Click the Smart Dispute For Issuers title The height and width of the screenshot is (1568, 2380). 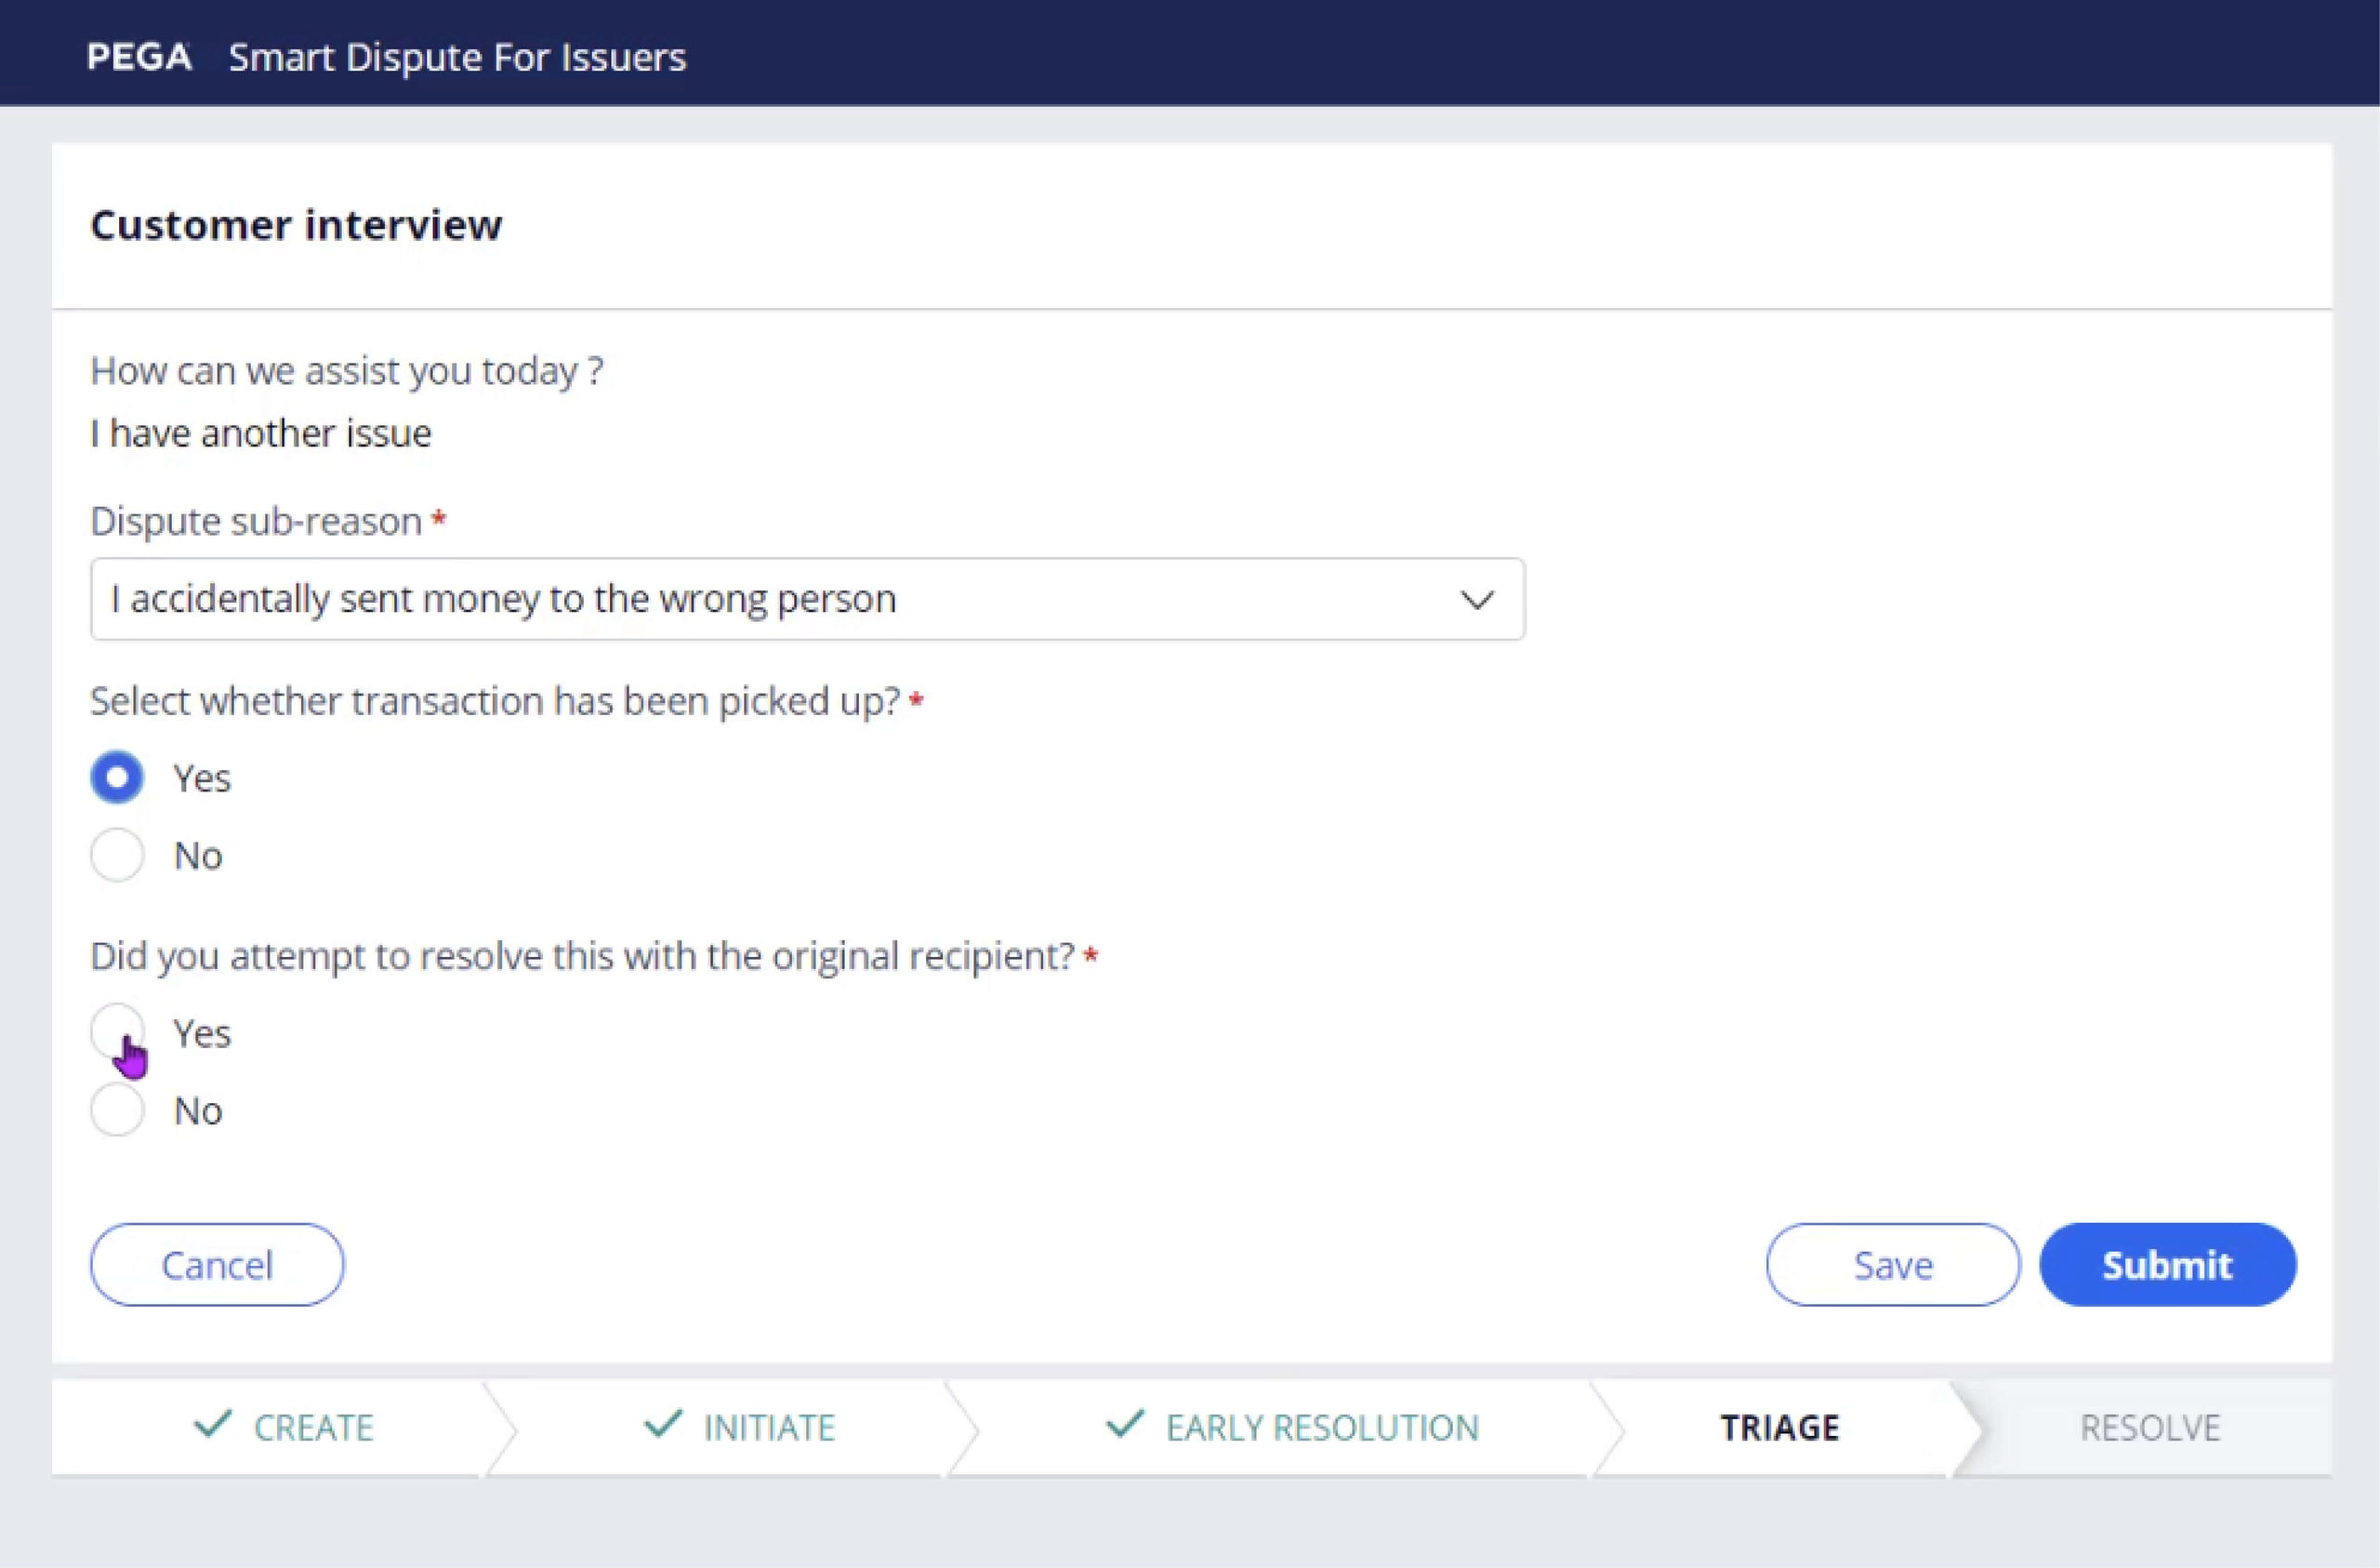click(457, 57)
